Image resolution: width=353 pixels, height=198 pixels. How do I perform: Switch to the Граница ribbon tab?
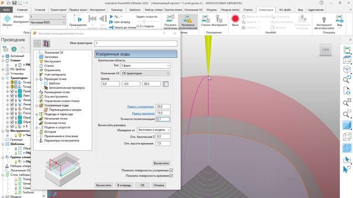[116, 10]
